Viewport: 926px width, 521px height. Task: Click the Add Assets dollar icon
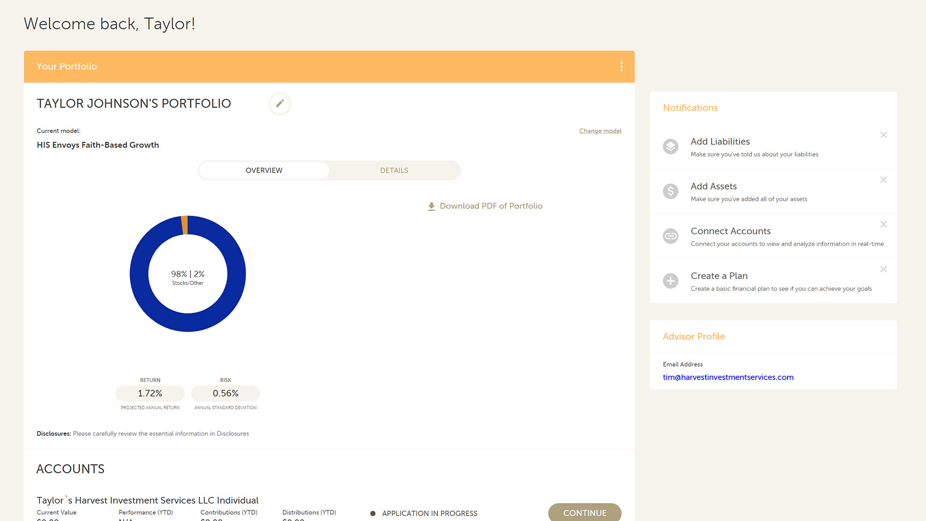(670, 192)
